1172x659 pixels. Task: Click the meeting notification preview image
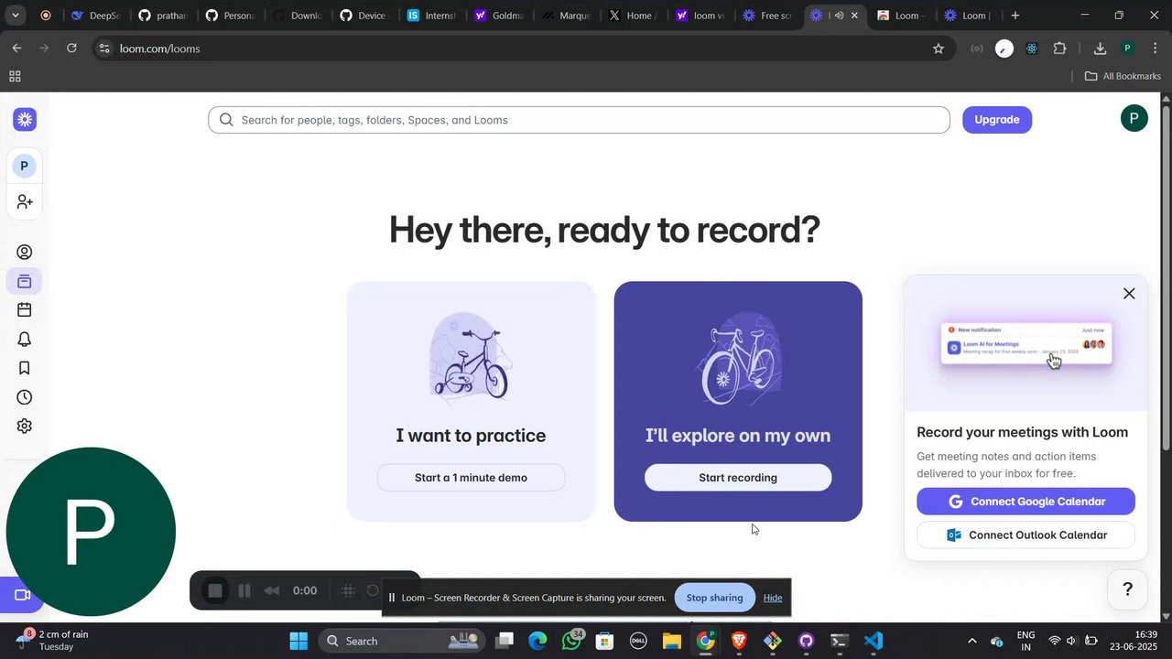click(x=1025, y=345)
